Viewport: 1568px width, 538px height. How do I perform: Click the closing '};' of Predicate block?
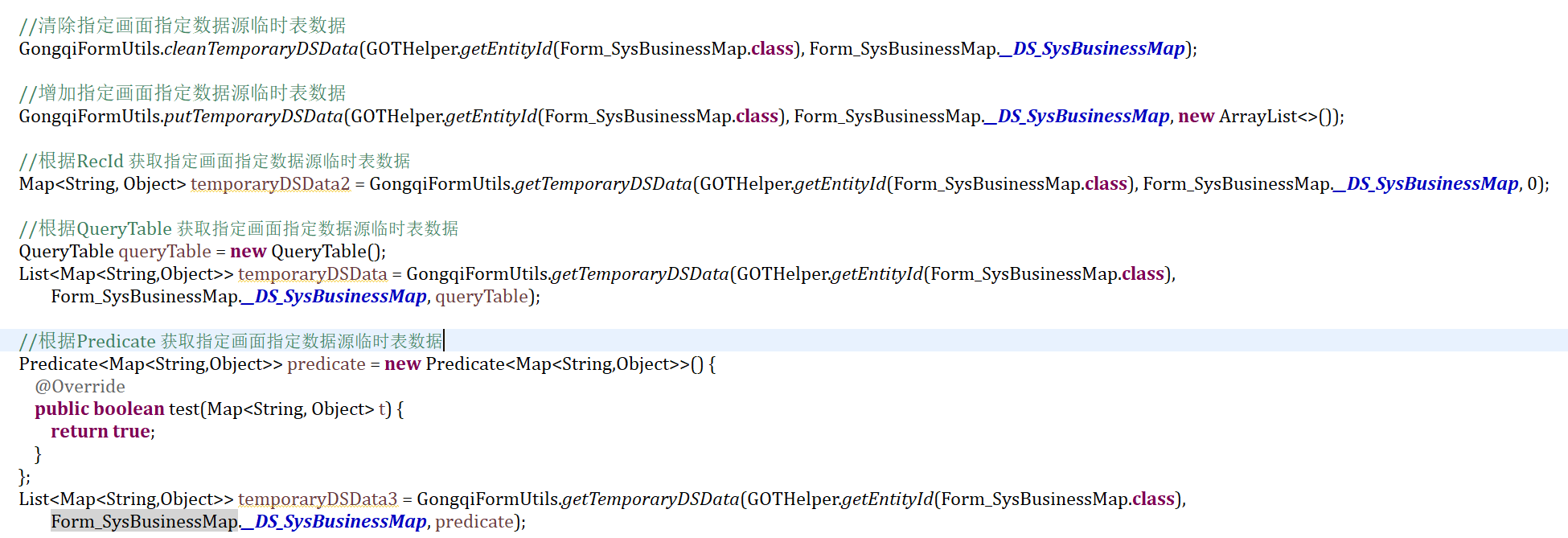24,477
